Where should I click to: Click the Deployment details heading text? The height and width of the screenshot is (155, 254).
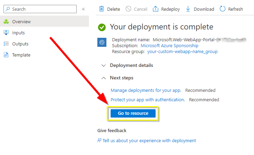click(x=132, y=65)
